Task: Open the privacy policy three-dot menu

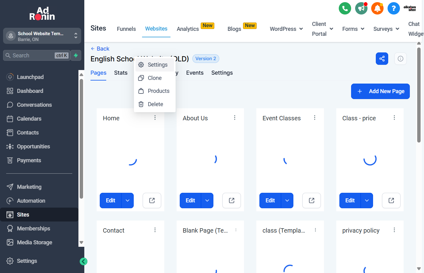Action: (394, 230)
